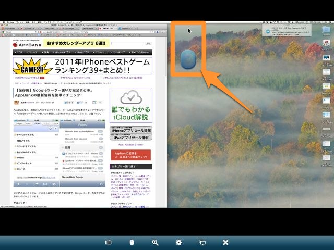Screen dimensions: 334x250
Task: Open the RSS link below sale buttons
Action: [121, 145]
